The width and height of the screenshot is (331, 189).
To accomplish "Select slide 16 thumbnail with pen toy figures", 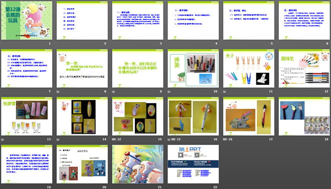I will (x=193, y=116).
